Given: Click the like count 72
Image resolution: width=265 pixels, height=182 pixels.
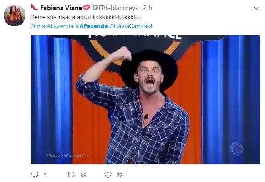Looking at the screenshot, I should pos(120,176).
